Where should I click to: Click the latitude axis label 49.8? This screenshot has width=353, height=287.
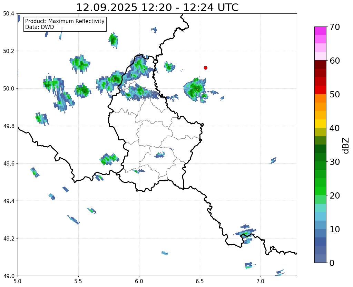[x=9, y=126]
